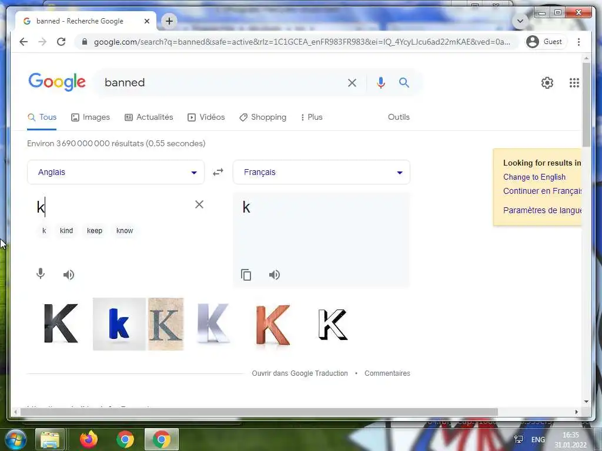602x451 pixels.
Task: Choose the 'keep' suggestion chip
Action: pos(95,230)
